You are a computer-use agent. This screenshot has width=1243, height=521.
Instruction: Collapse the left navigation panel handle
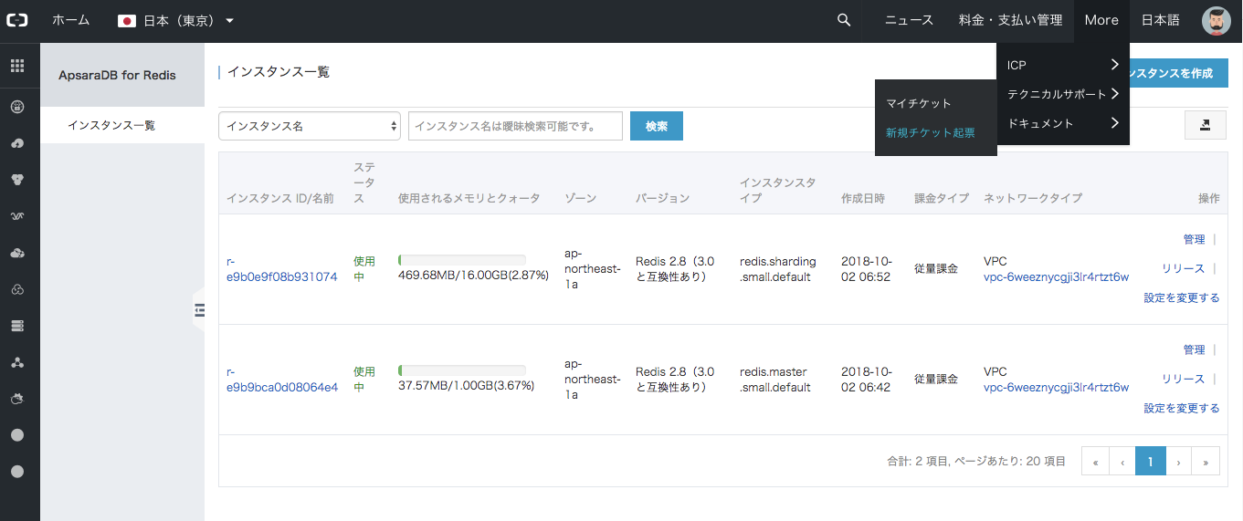point(198,311)
